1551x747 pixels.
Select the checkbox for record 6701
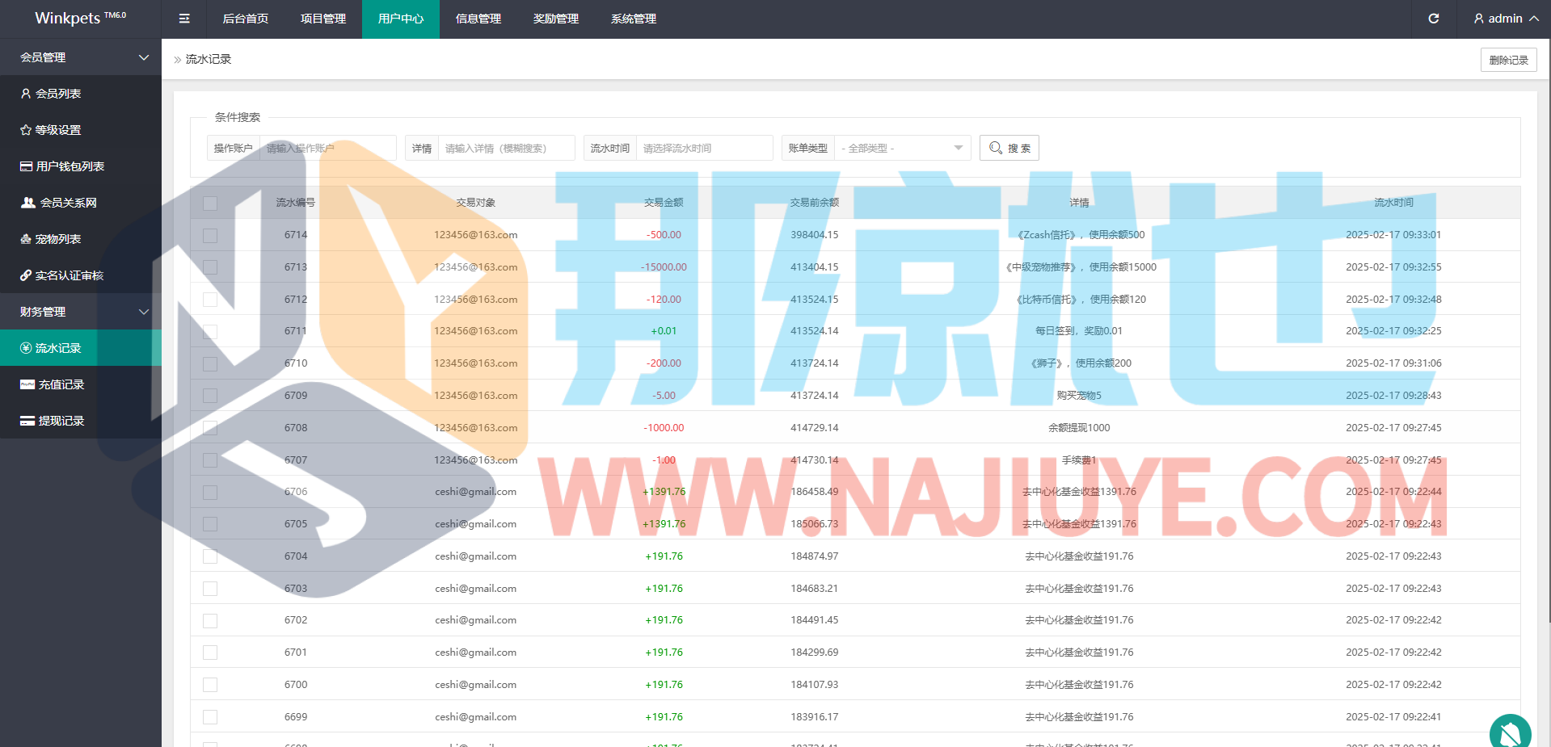click(x=210, y=653)
